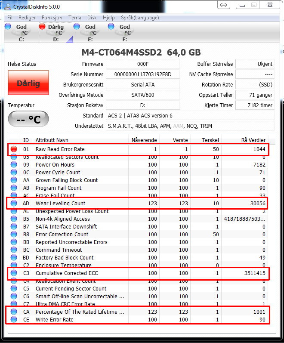284x343 pixels.
Task: Select the C: drive tab
Action: pos(21,33)
